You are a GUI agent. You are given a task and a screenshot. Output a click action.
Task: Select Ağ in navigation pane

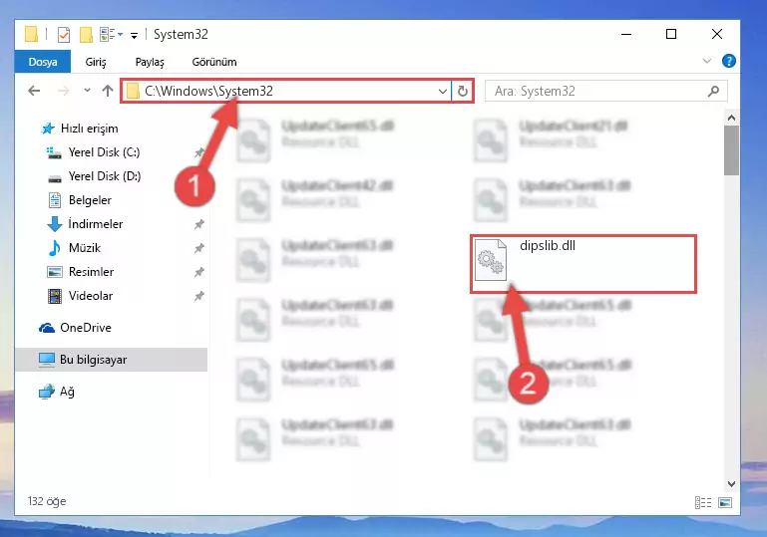pos(56,392)
